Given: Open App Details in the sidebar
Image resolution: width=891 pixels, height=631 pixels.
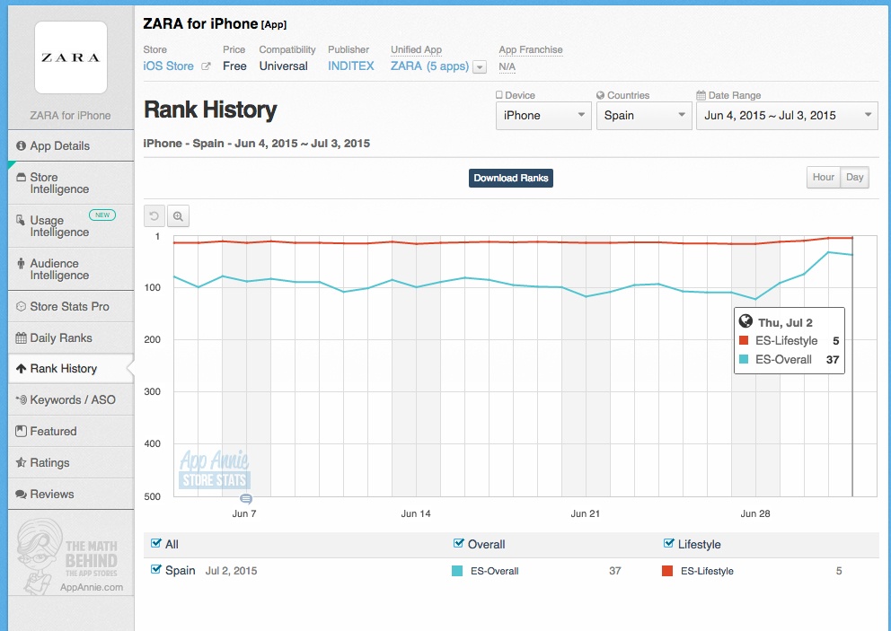Looking at the screenshot, I should [71, 146].
